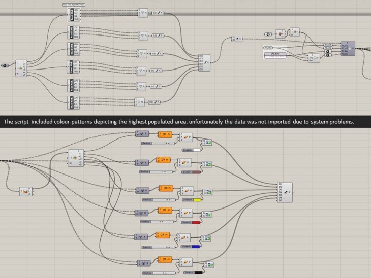
Task: Select the bottom XML reader component in upper graph
Action: (x=73, y=103)
